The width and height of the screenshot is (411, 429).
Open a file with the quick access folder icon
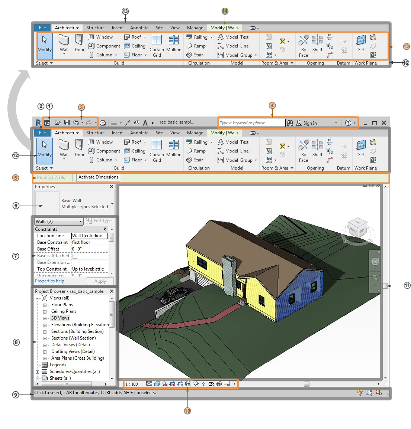58,122
